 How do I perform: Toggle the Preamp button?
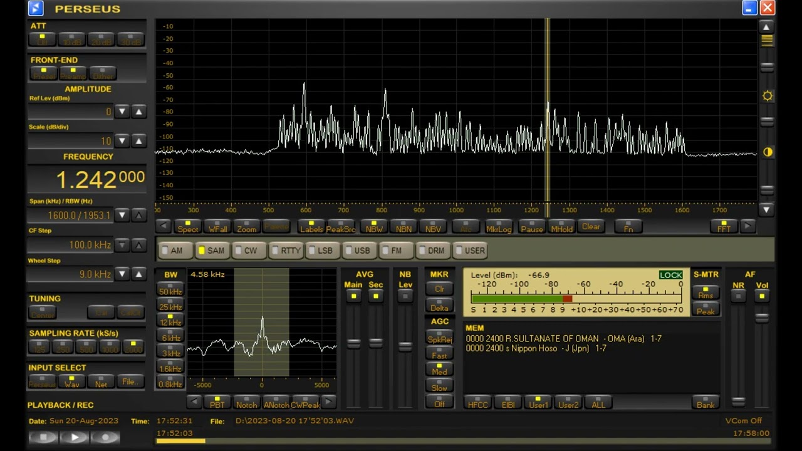click(x=73, y=73)
